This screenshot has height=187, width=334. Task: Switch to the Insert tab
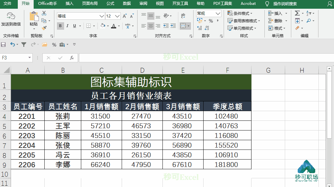[x=69, y=4]
